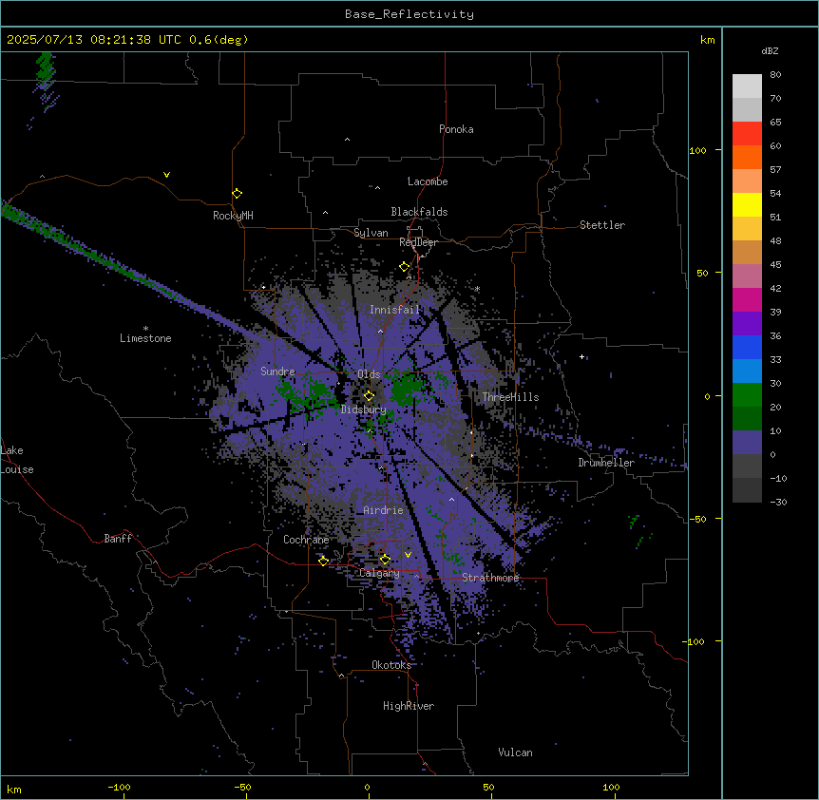This screenshot has height=800, width=819.
Task: Click the Blackfalds label
Action: [419, 212]
